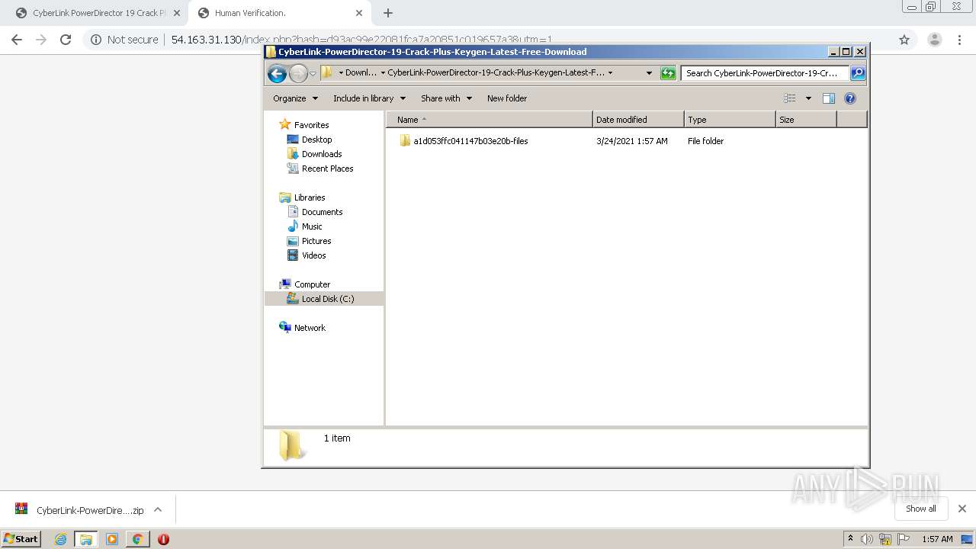
Task: Click Explorer's Back navigation arrow
Action: pyautogui.click(x=277, y=73)
